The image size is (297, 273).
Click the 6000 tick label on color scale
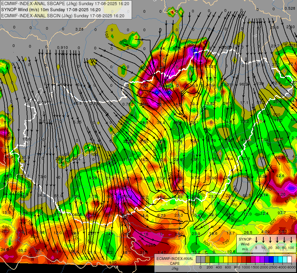(x=292, y=267)
